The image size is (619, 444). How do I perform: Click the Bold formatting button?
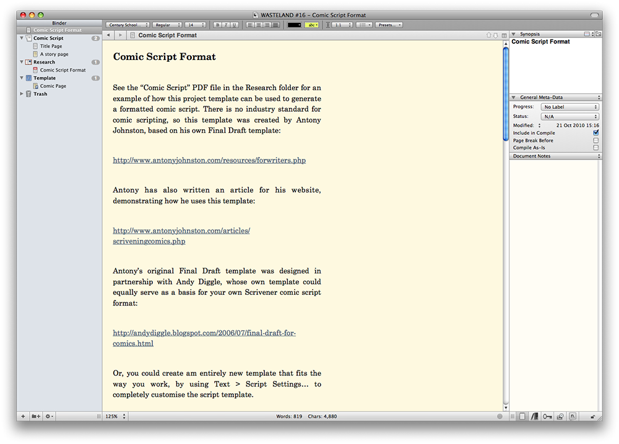click(217, 25)
